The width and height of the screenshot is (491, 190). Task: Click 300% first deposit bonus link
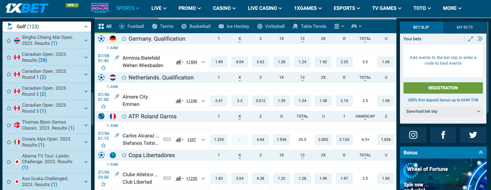[443, 100]
